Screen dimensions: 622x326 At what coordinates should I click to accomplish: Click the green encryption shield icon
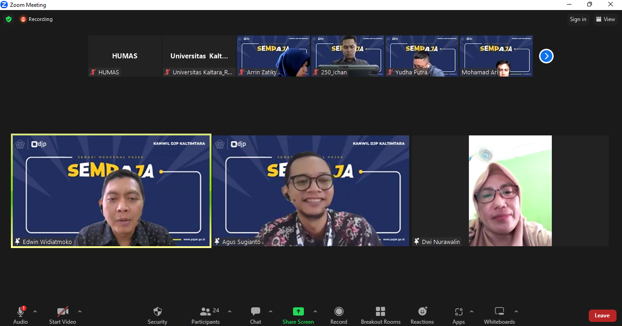pyautogui.click(x=9, y=19)
